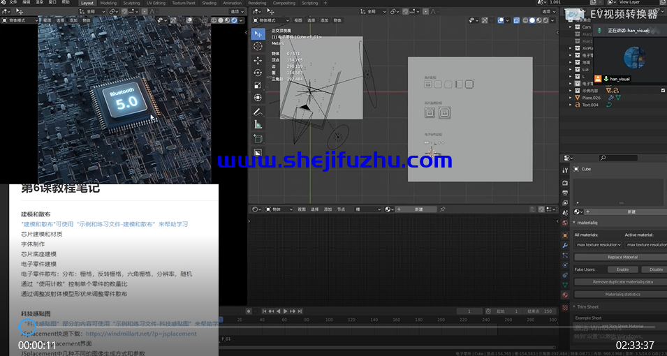Click Remove duplicate materialiq data button
The width and height of the screenshot is (667, 356).
622,281
